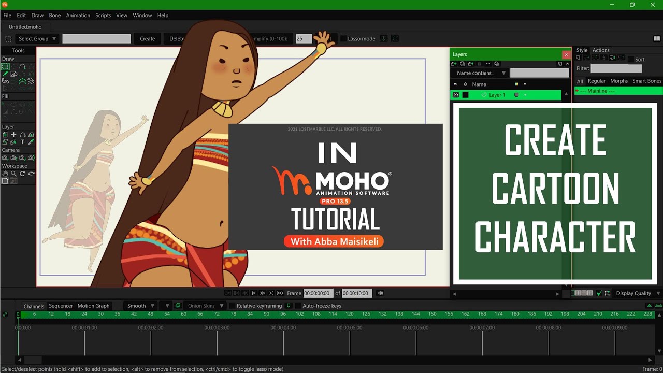The image size is (663, 373).
Task: Pick the Eyedropper tool
Action: [31, 141]
